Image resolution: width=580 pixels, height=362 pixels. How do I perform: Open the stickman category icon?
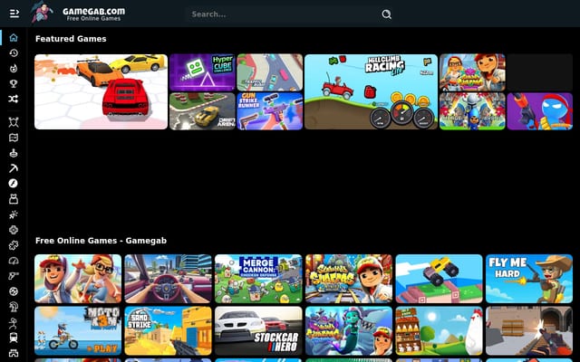click(x=14, y=322)
